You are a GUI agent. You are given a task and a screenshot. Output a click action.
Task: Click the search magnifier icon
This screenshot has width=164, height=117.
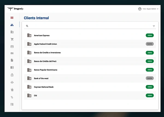[x=27, y=26]
